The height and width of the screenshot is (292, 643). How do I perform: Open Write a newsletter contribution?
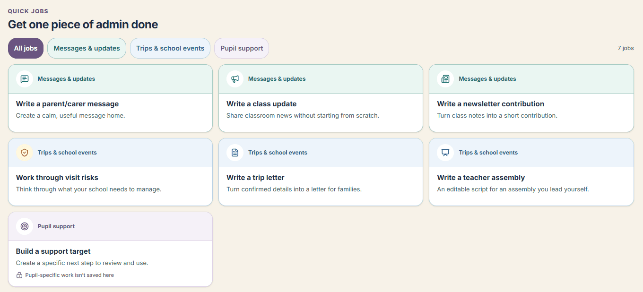pos(531,98)
